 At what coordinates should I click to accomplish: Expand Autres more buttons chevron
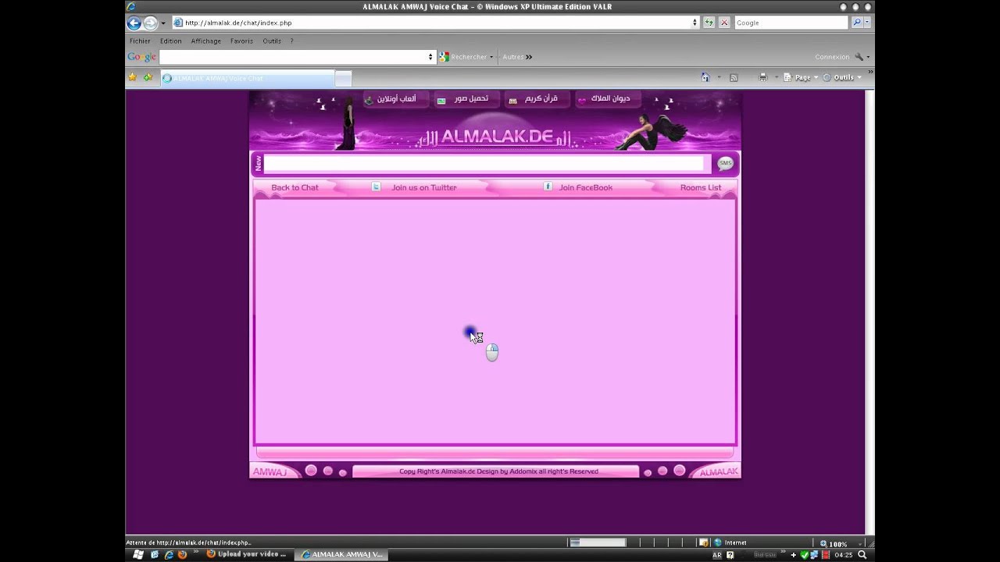pyautogui.click(x=529, y=56)
